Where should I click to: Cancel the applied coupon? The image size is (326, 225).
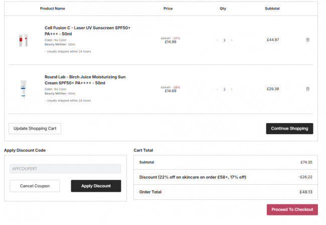pos(35,186)
